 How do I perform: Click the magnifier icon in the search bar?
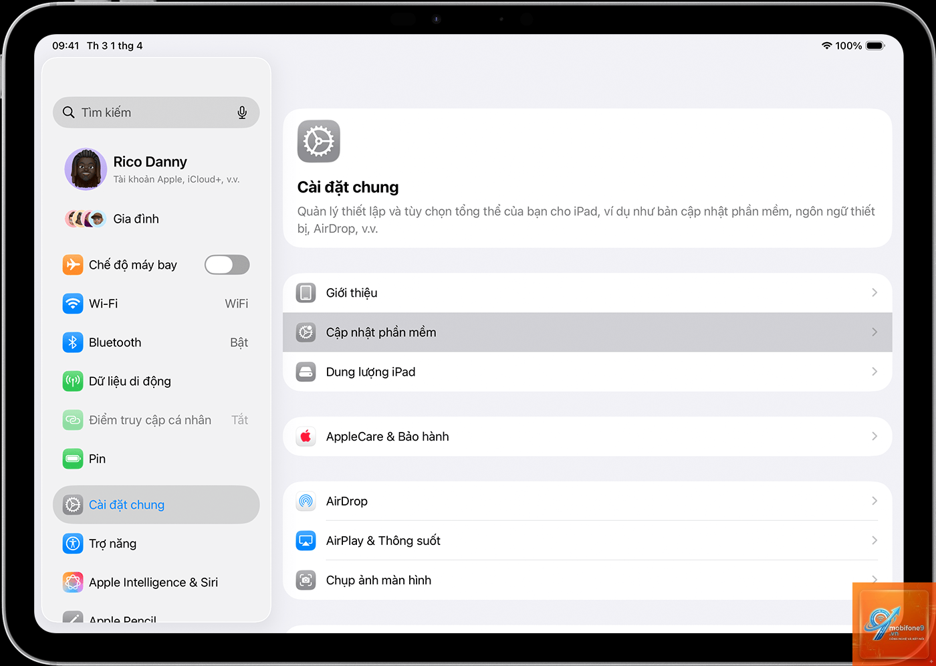click(x=69, y=112)
